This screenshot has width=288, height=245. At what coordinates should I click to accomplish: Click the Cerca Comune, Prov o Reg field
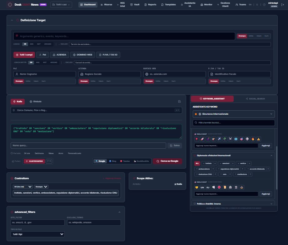pyautogui.click(x=96, y=110)
